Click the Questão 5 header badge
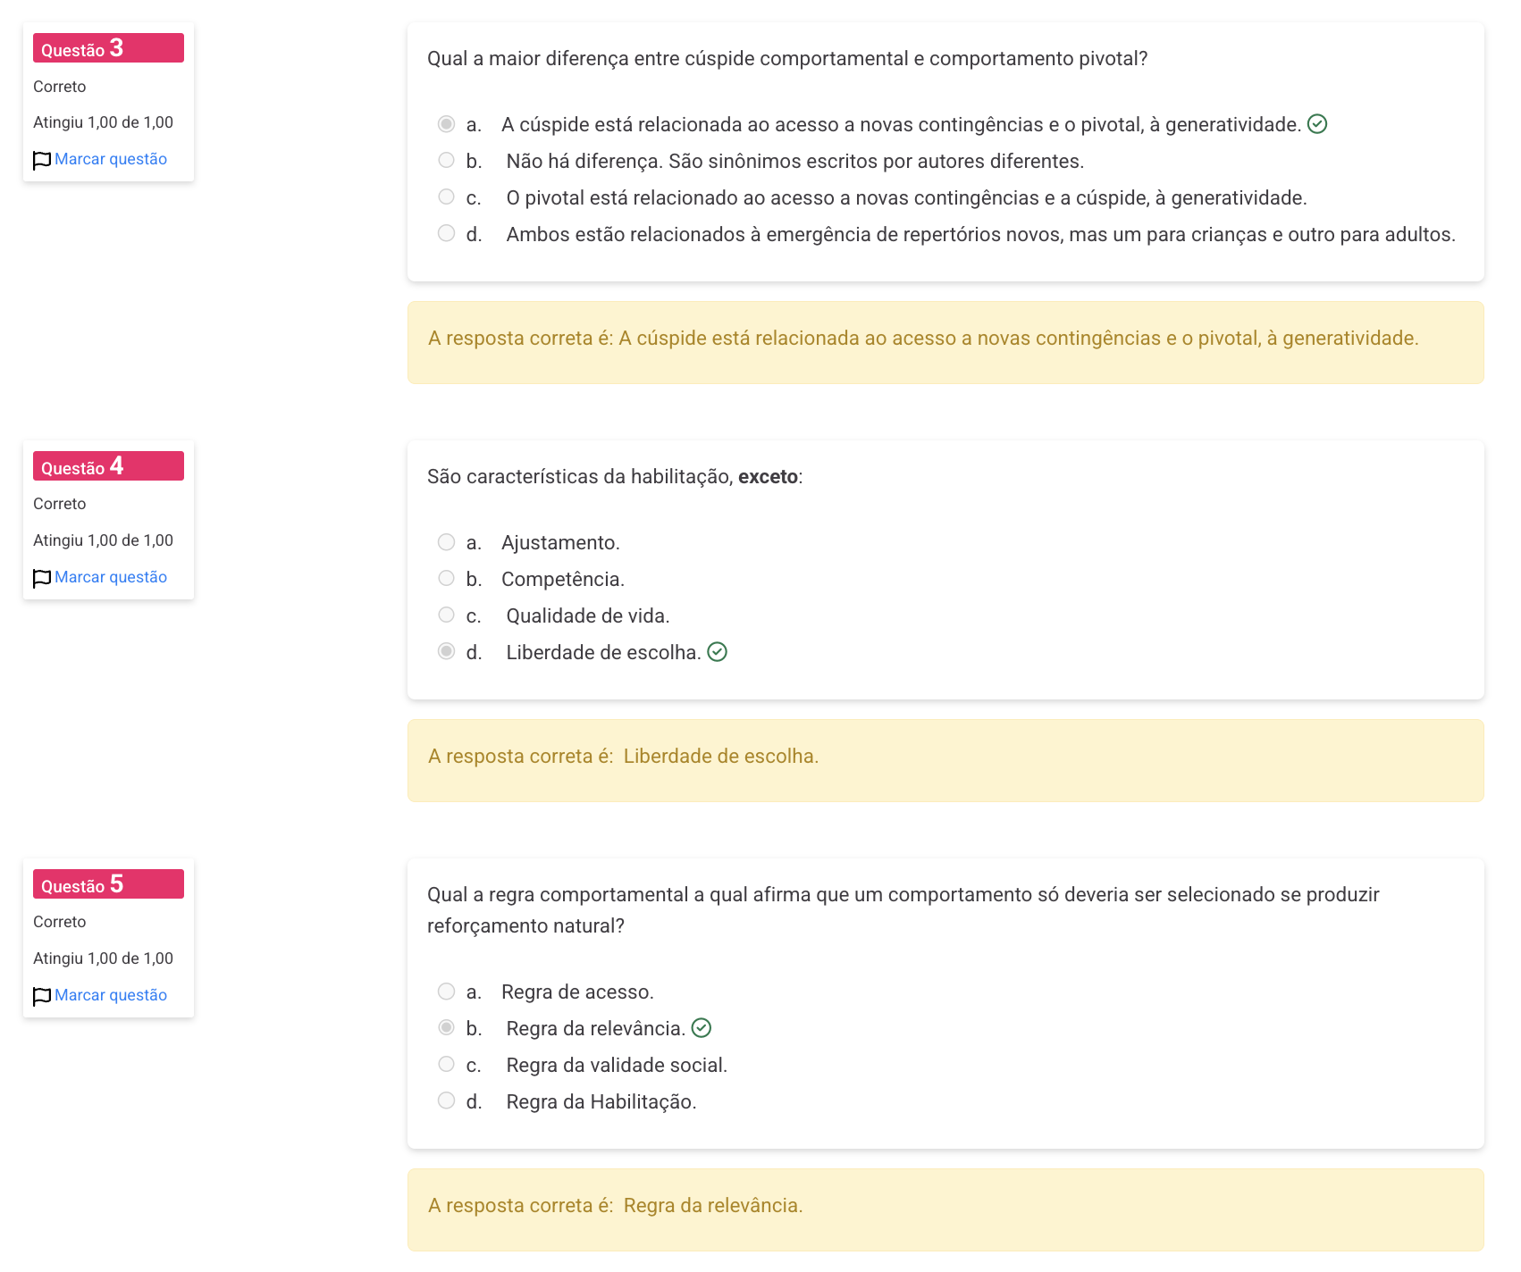The image size is (1521, 1272). (x=108, y=884)
